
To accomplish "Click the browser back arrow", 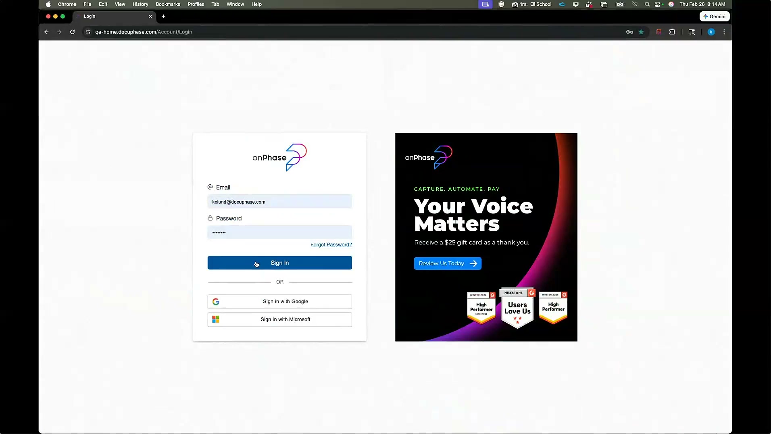I will [46, 32].
